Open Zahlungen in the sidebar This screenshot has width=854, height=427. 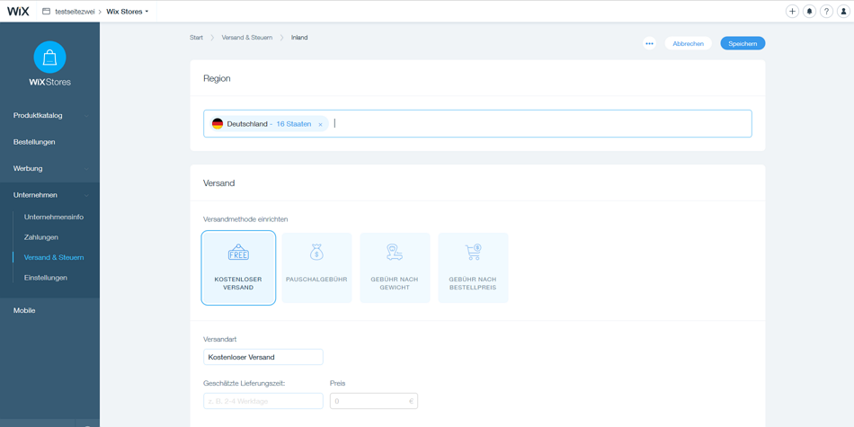(41, 237)
